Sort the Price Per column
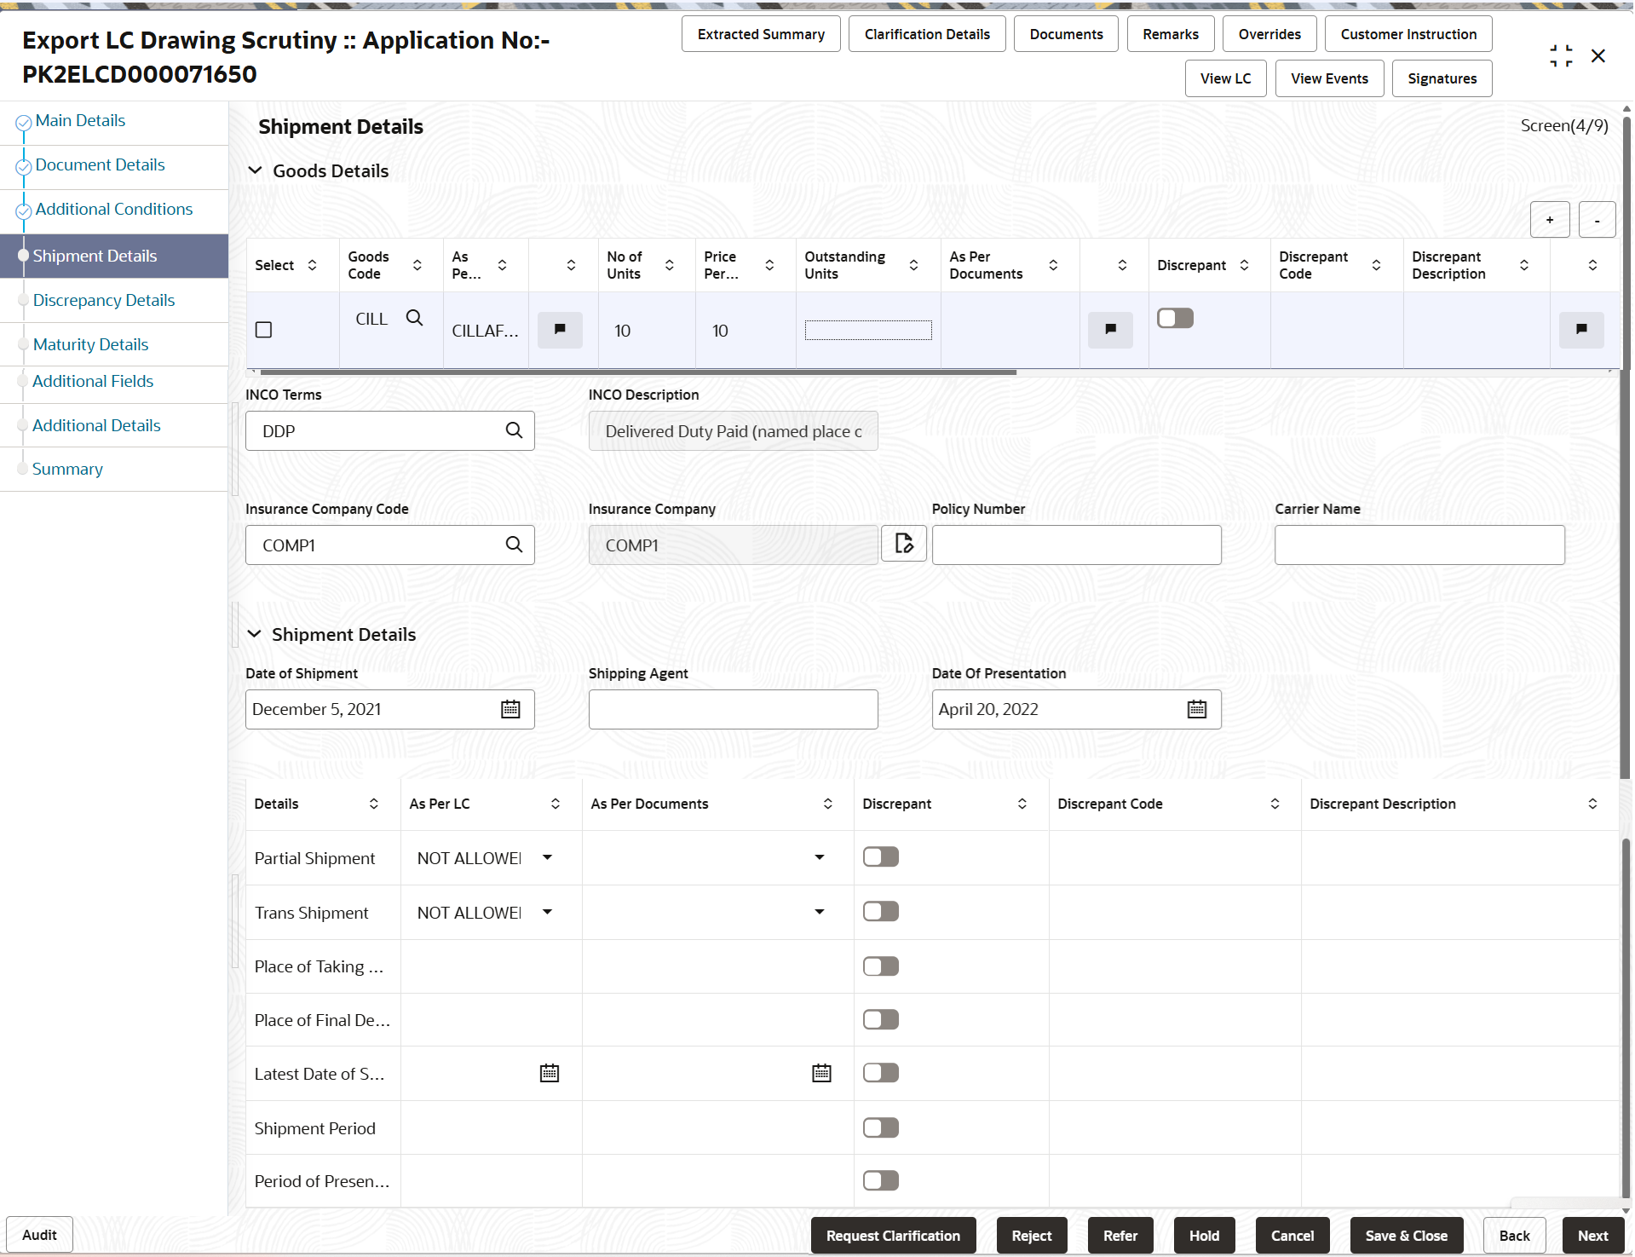This screenshot has width=1635, height=1257. 770,265
